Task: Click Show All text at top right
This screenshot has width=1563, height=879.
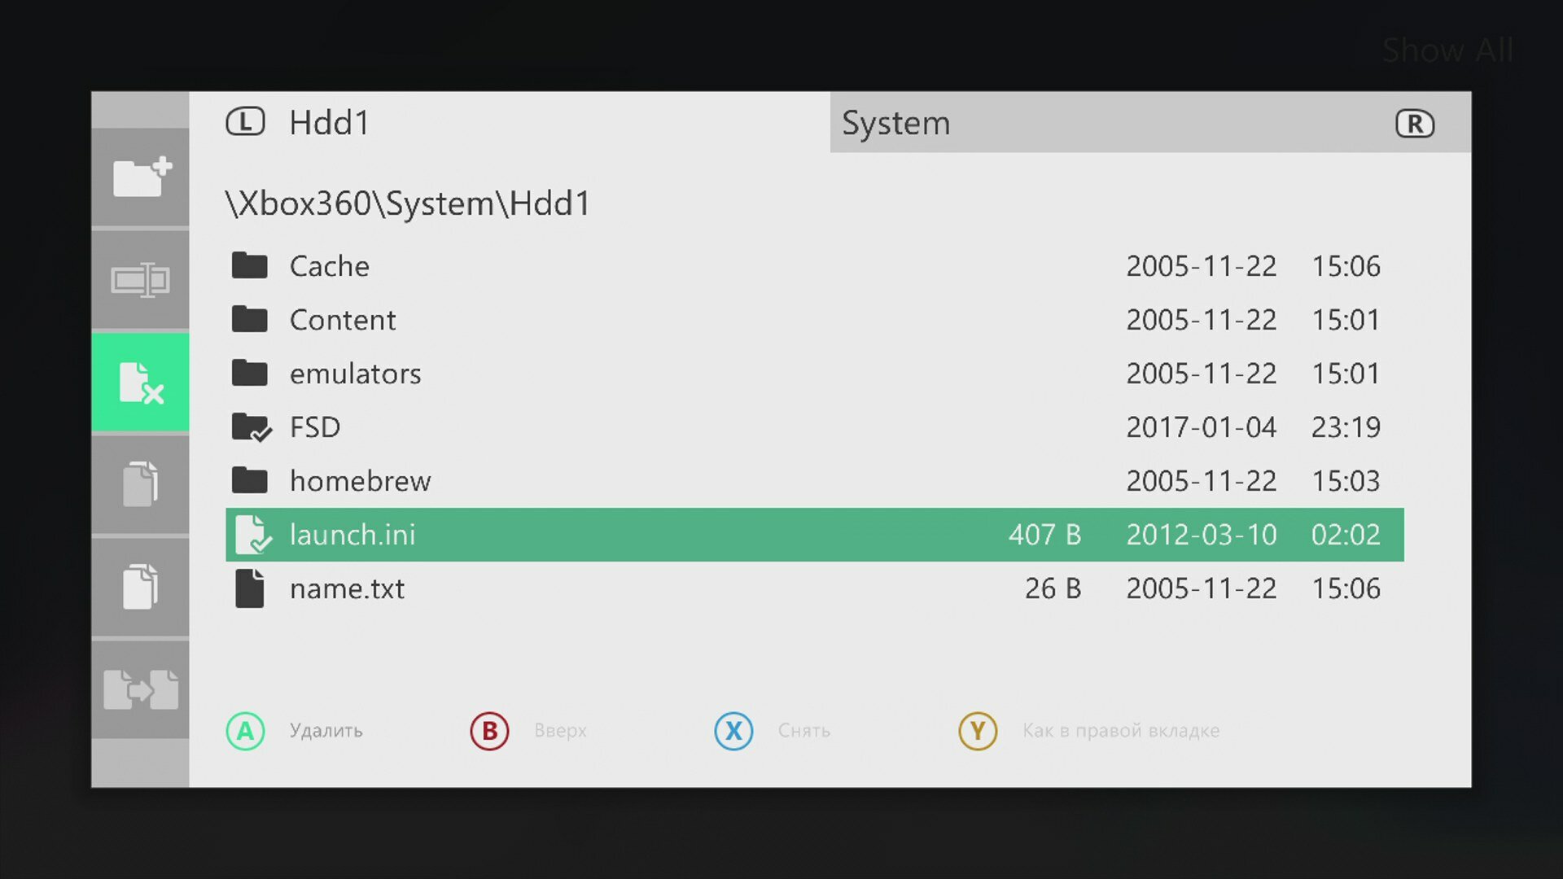Action: pyautogui.click(x=1447, y=50)
